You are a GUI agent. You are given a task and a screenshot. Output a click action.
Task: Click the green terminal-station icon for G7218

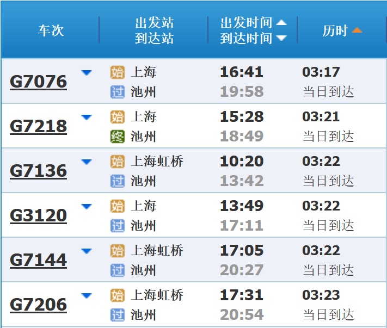coord(117,136)
